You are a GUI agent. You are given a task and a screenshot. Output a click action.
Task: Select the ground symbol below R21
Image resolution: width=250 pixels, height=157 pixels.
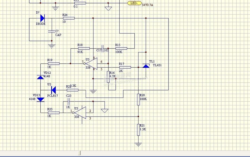point(138,145)
